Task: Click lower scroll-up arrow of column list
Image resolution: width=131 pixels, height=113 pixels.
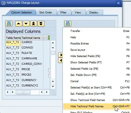Action: click(x=53, y=81)
